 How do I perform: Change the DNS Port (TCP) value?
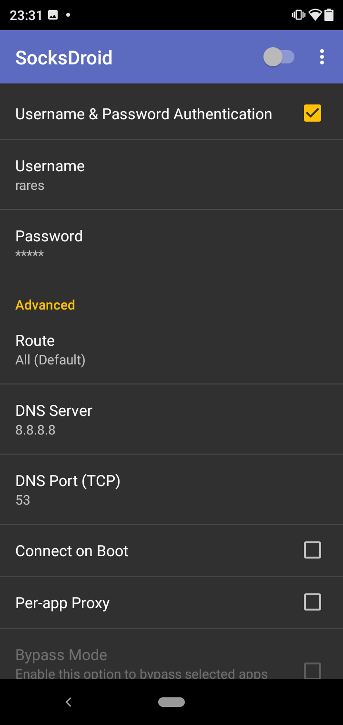pyautogui.click(x=171, y=489)
